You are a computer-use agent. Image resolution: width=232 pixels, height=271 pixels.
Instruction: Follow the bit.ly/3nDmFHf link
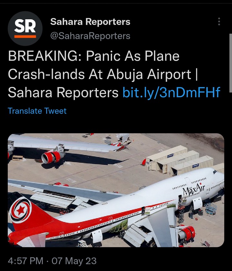point(171,92)
